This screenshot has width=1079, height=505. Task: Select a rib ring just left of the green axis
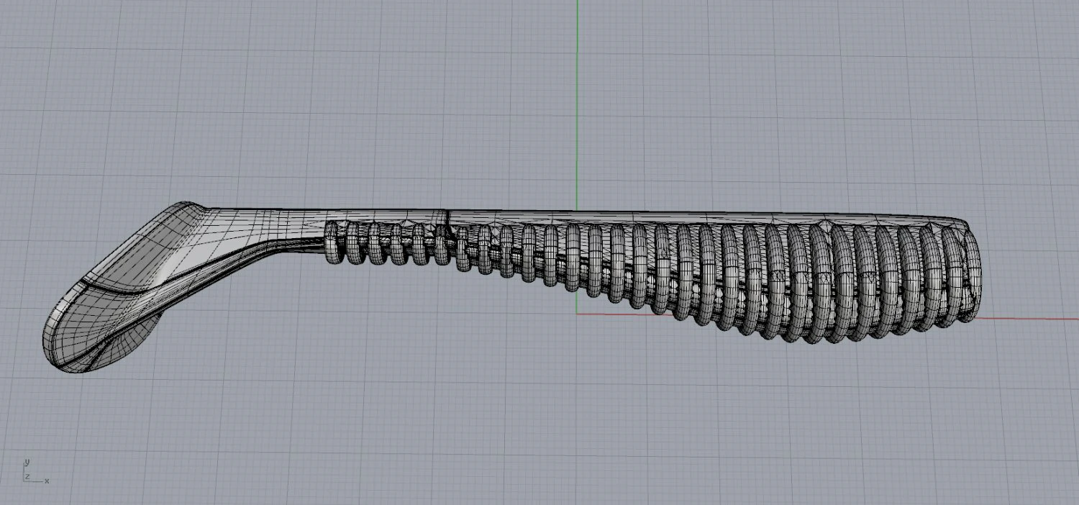tap(552, 257)
